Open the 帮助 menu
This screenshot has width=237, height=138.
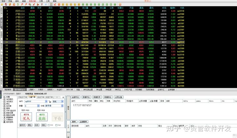pyautogui.click(x=55, y=1)
